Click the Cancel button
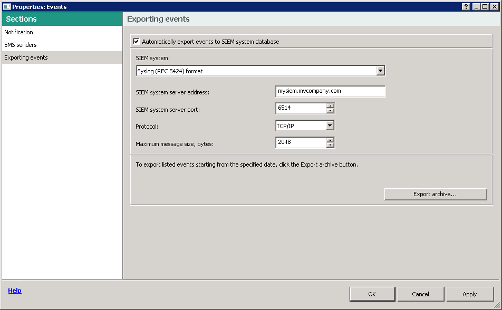The image size is (502, 310). click(420, 294)
